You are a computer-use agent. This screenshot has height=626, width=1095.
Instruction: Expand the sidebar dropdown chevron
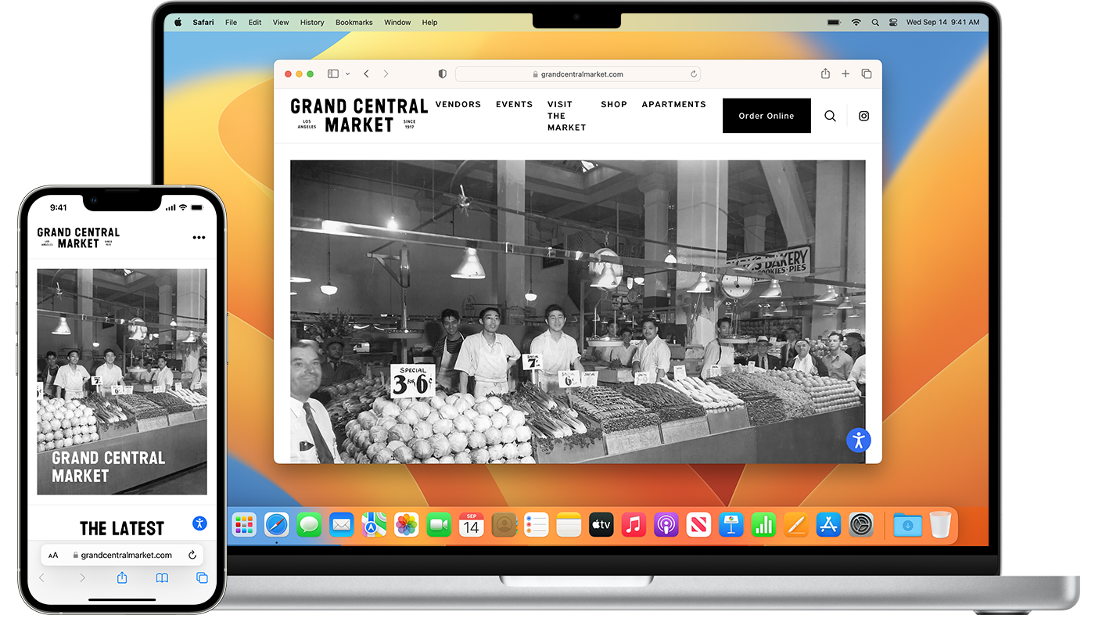click(x=347, y=74)
